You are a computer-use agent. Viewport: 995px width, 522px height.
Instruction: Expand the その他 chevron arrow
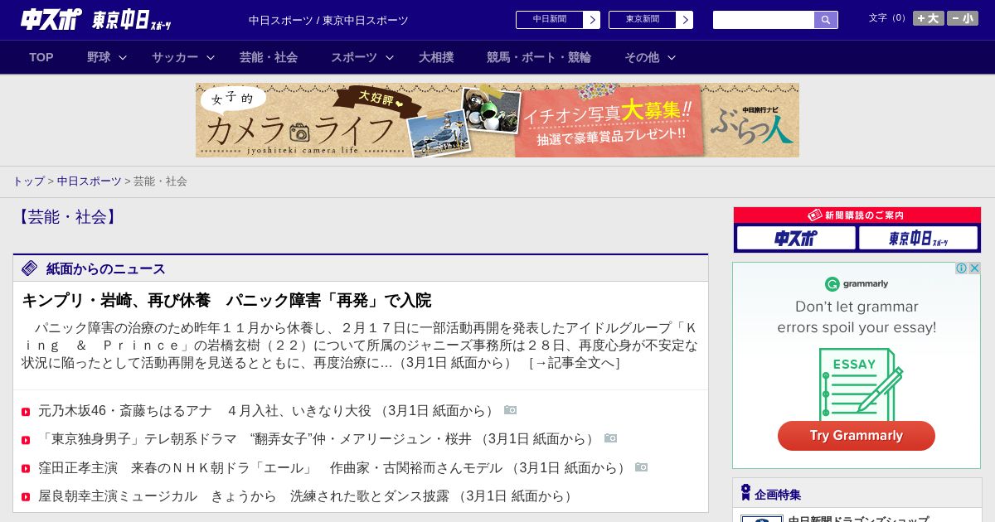(x=672, y=57)
